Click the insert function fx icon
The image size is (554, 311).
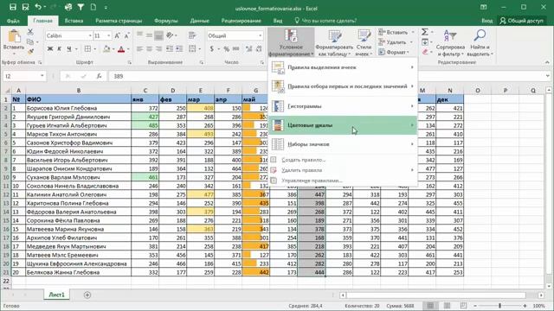click(x=100, y=76)
